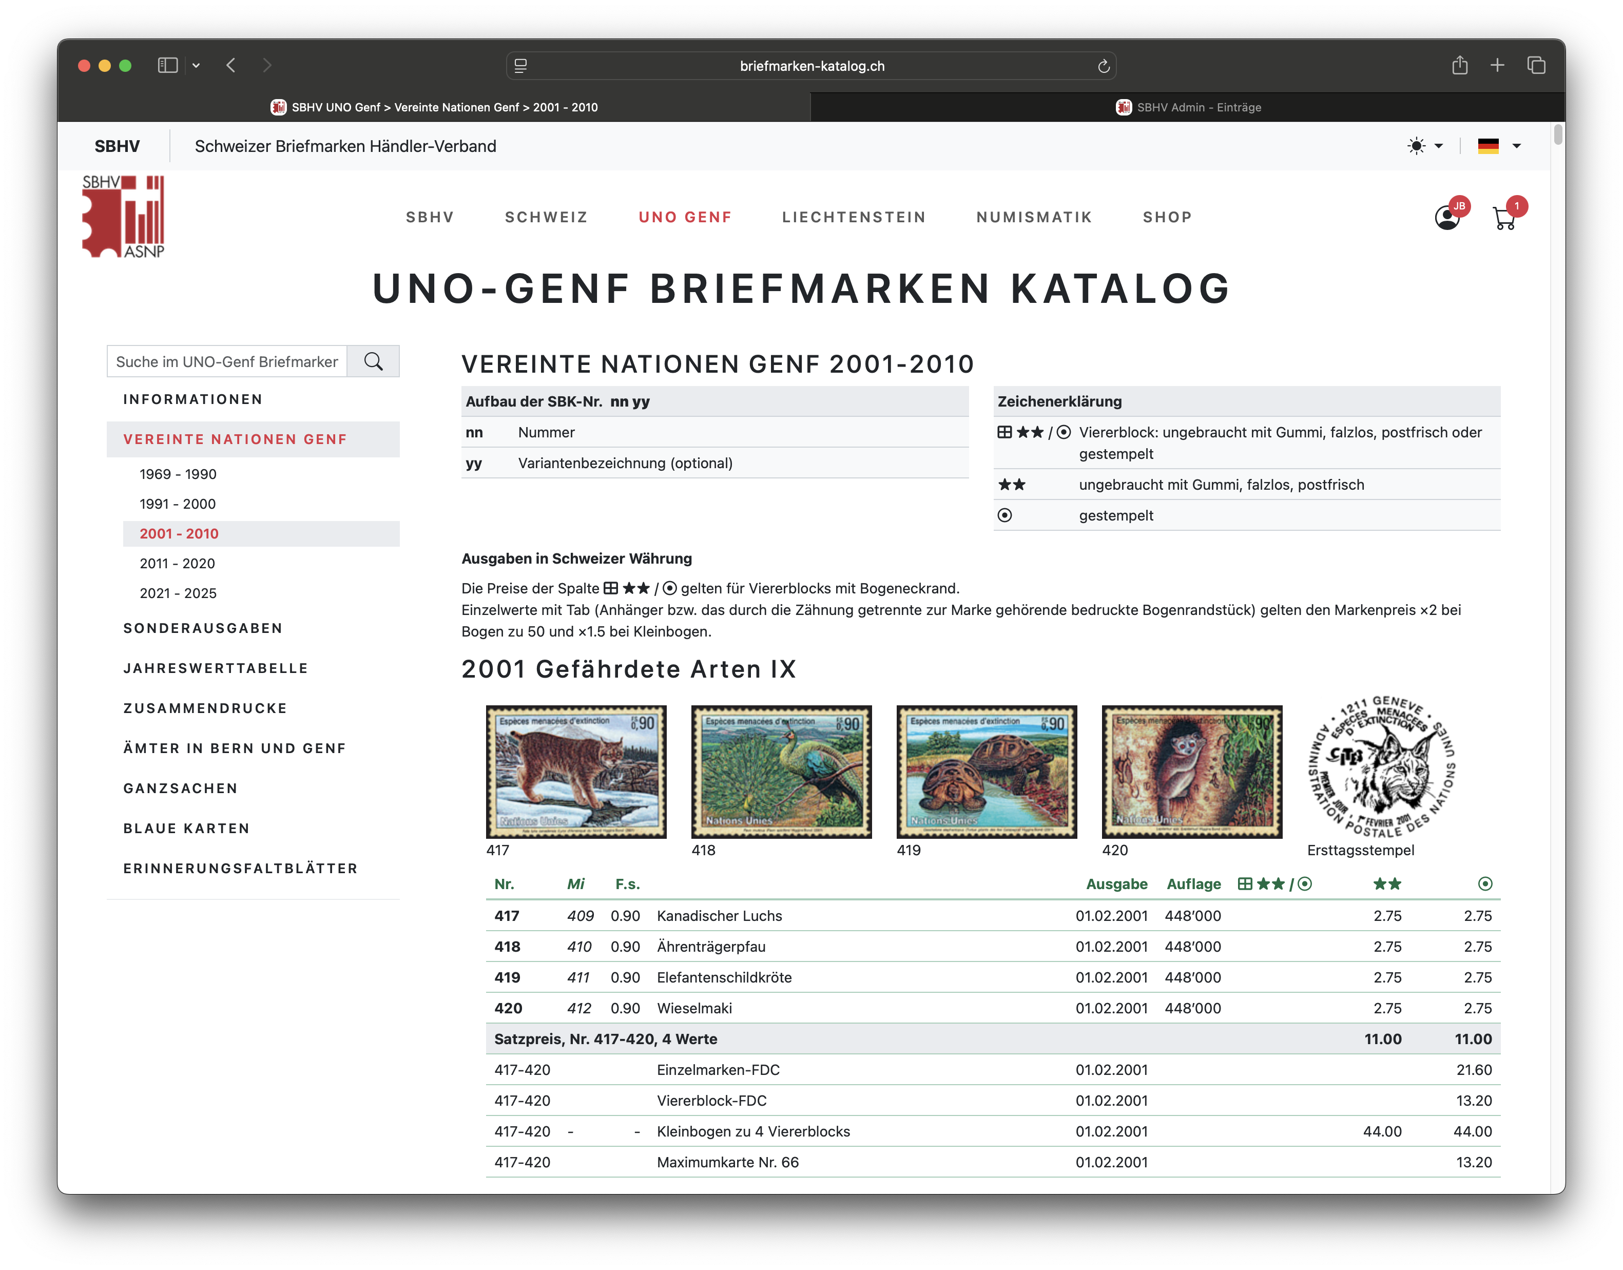Click the browser forward arrow

point(267,65)
